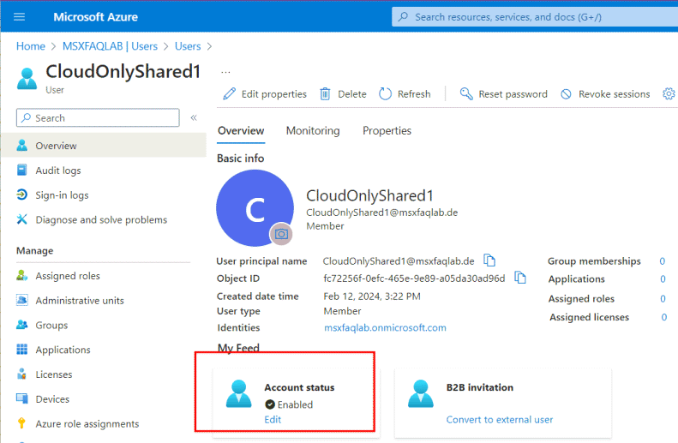Click the Reset password key icon
Screen dimensions: 678x443
466,93
